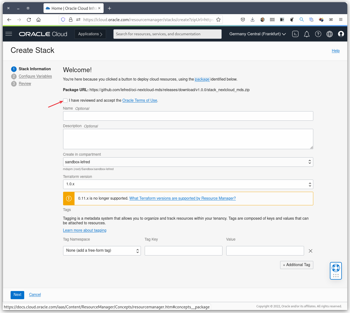Open the help question mark menu

tap(318, 34)
